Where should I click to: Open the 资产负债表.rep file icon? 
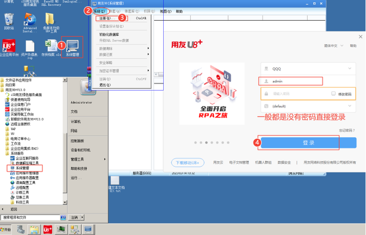(29, 49)
